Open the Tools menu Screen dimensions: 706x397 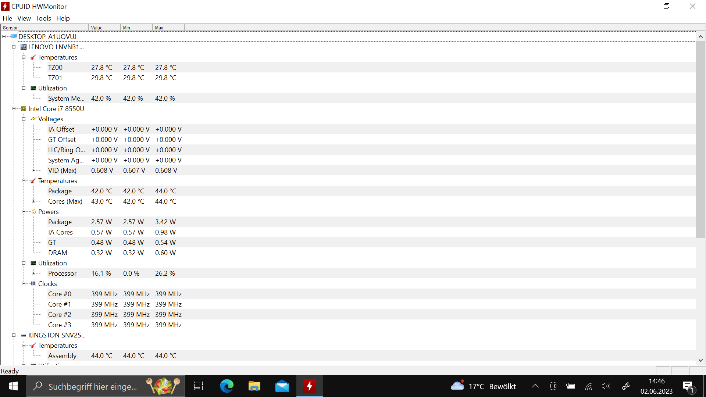click(x=43, y=18)
